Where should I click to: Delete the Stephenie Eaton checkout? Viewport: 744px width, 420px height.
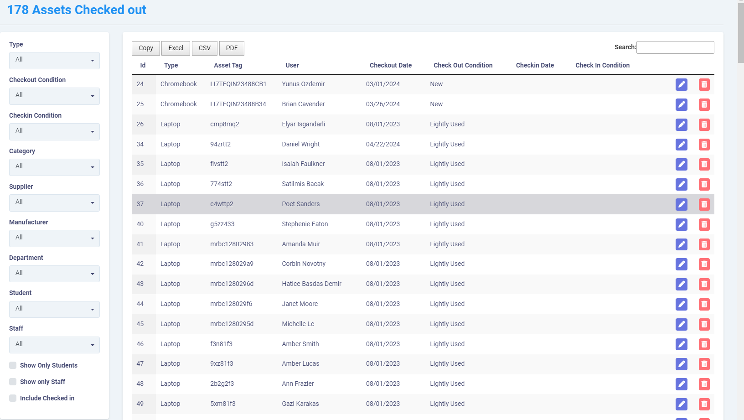click(704, 224)
